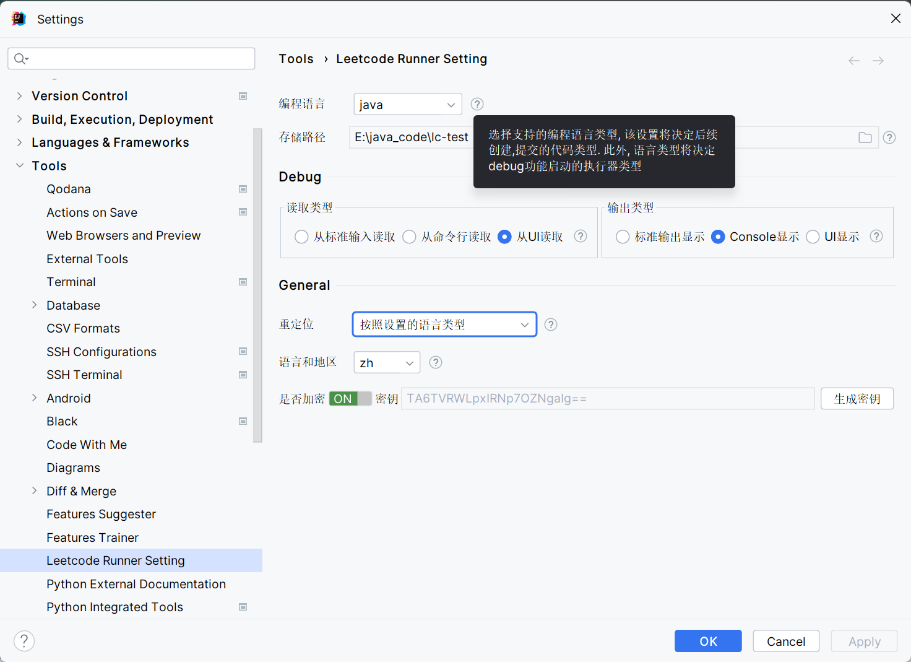
Task: Open Qodana settings page
Action: point(69,189)
